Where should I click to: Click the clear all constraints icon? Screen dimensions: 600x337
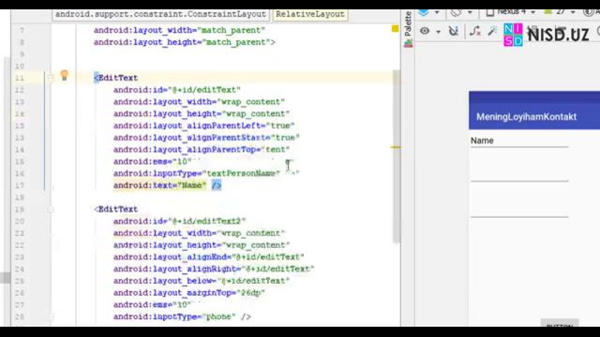pos(475,31)
